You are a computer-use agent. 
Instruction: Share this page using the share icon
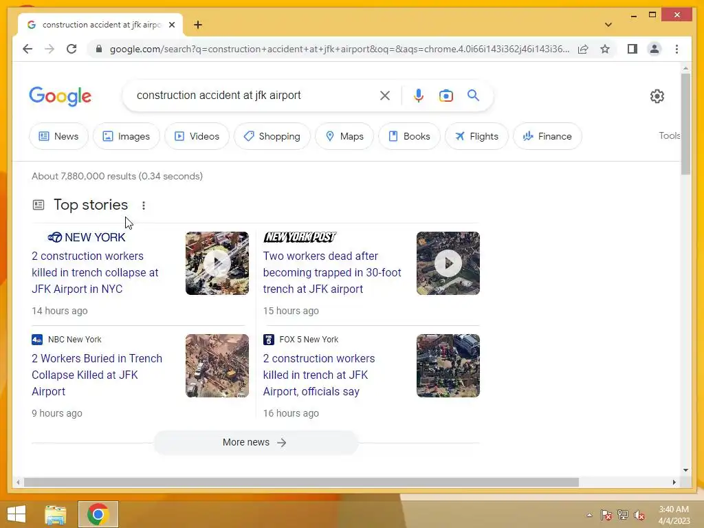point(583,49)
